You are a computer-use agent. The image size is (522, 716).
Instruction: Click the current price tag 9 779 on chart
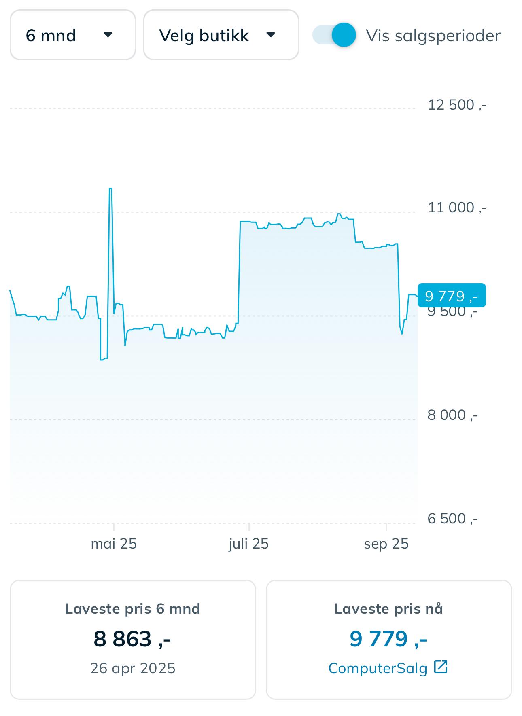(451, 296)
